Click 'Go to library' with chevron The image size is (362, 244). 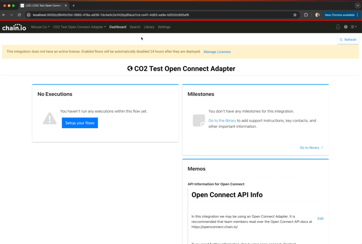click(311, 148)
